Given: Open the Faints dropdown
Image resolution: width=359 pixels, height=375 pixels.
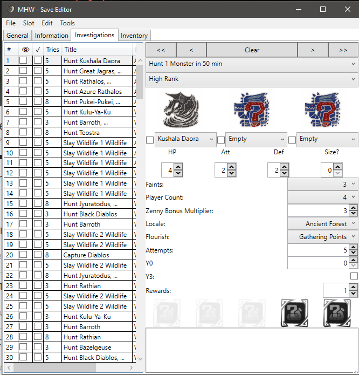Looking at the screenshot, I should point(323,184).
